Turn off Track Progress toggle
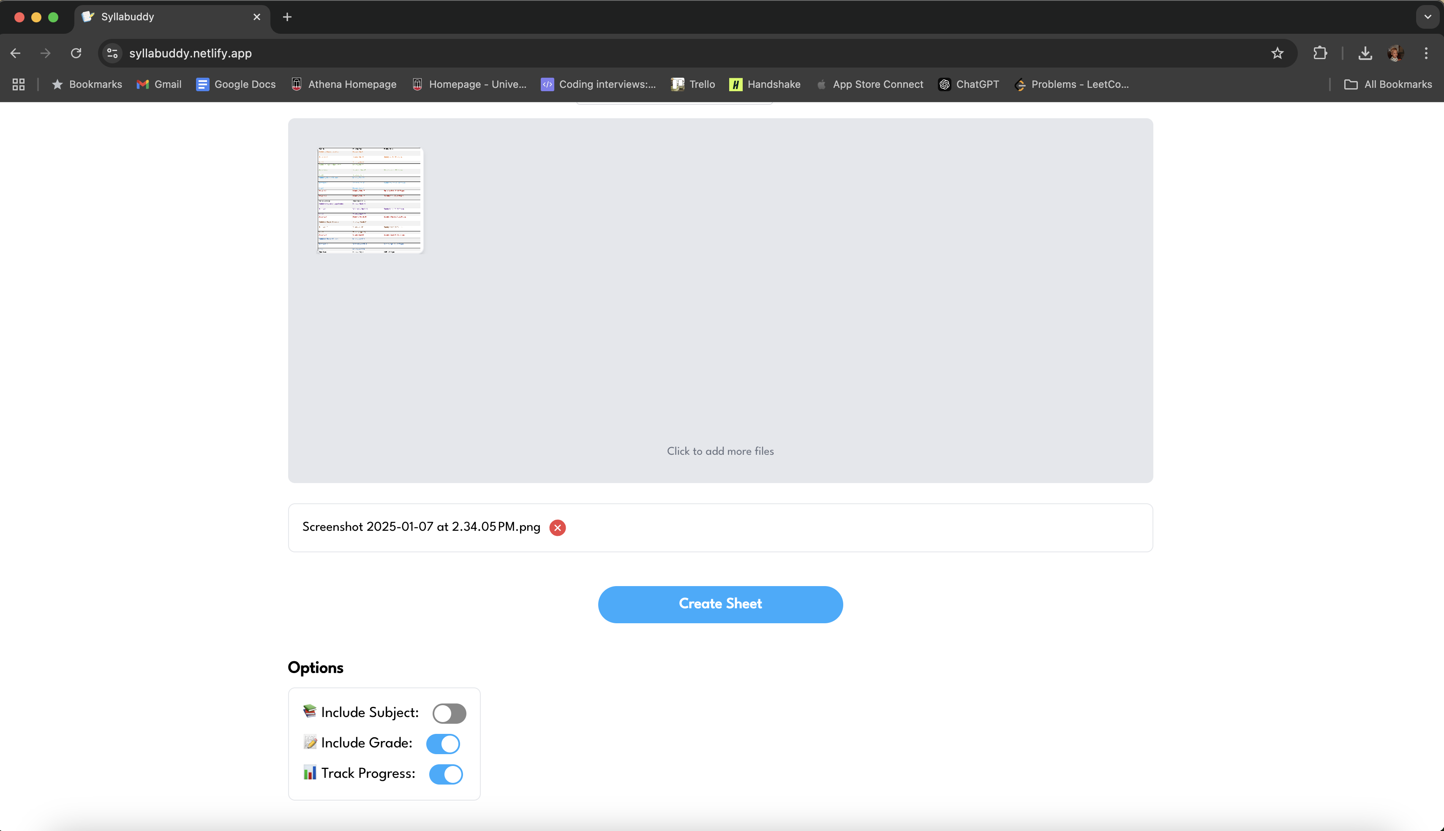Image resolution: width=1444 pixels, height=831 pixels. (x=445, y=774)
